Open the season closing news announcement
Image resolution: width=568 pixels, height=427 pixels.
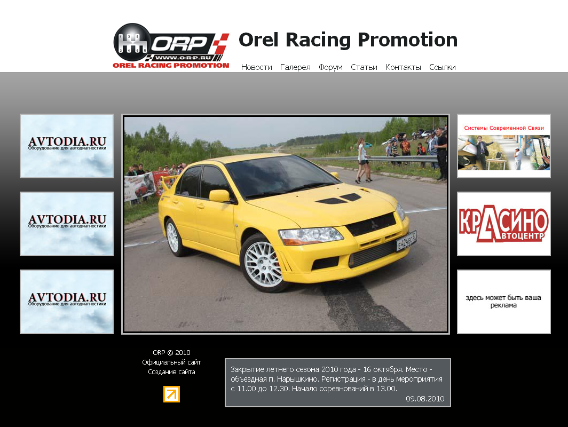point(337,383)
